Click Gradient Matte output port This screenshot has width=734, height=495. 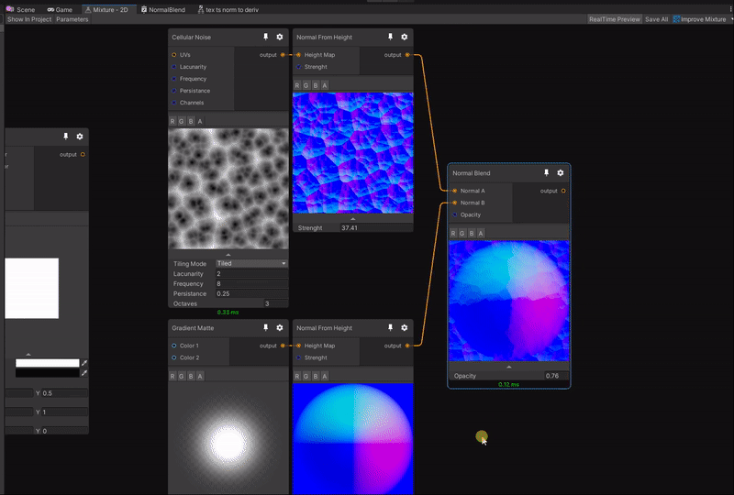click(283, 346)
